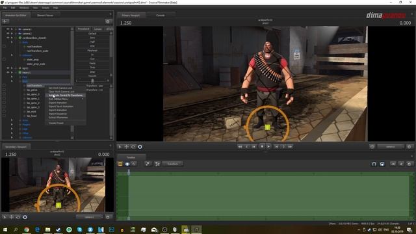
Task: Click the timeline playhead marker
Action: point(129,172)
